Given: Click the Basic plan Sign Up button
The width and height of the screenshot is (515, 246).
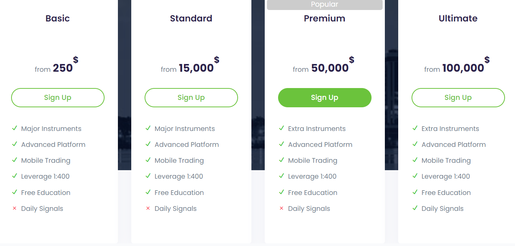Looking at the screenshot, I should (58, 98).
